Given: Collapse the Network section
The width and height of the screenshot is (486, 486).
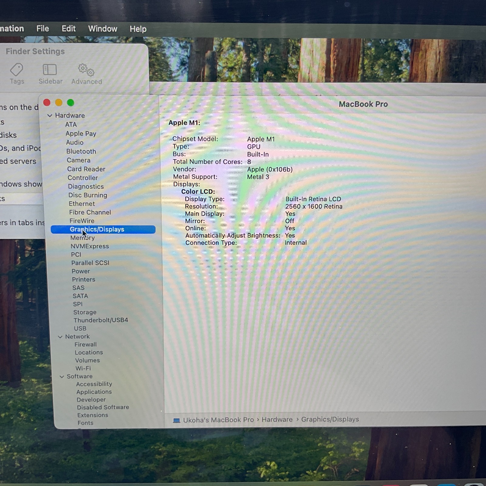Looking at the screenshot, I should click(x=60, y=337).
